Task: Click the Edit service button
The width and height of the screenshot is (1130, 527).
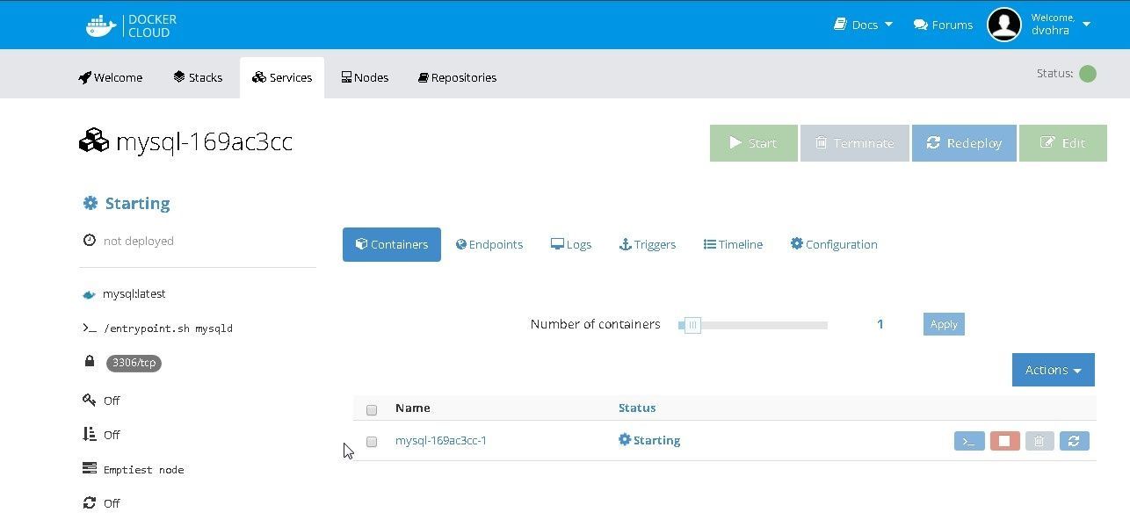Action: click(1063, 143)
